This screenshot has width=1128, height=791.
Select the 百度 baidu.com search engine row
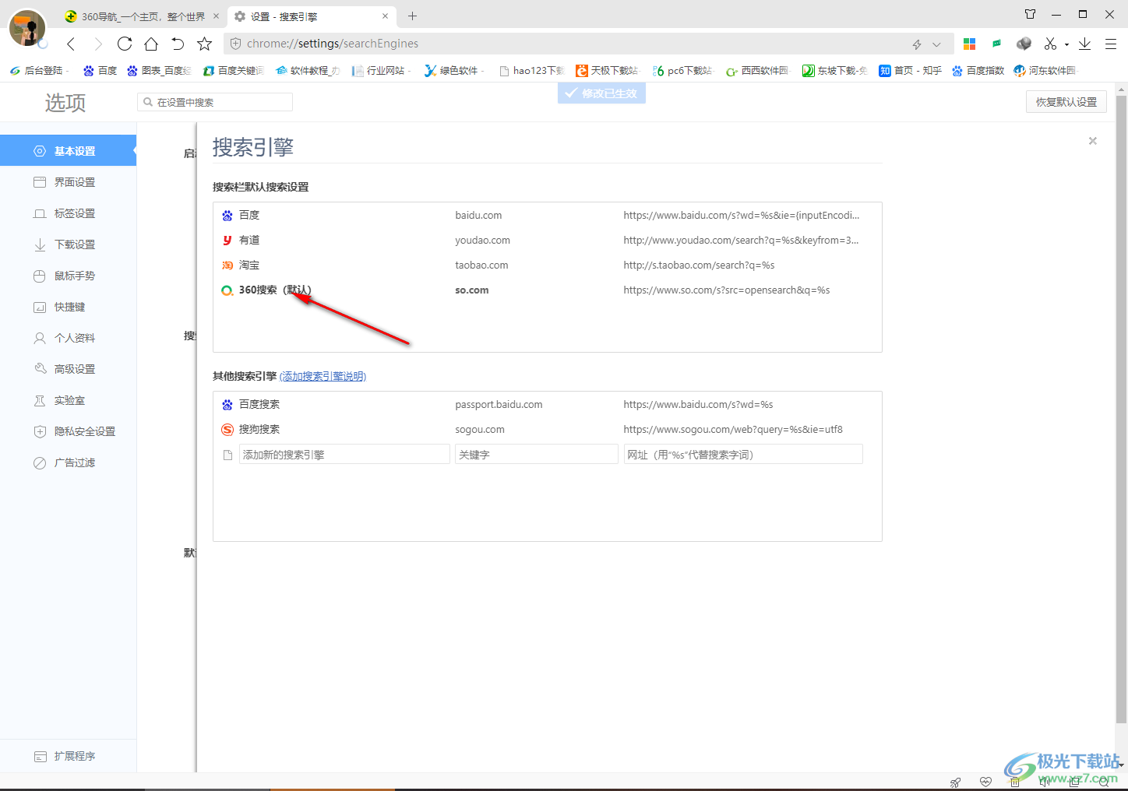547,215
